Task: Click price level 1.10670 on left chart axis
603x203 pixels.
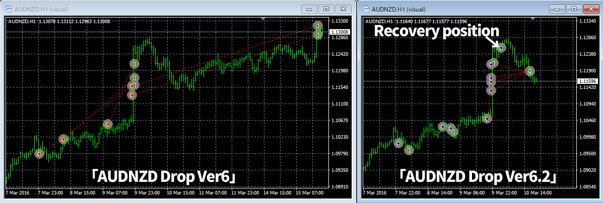Action: 339,121
